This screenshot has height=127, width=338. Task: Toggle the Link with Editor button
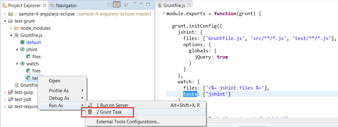tap(117, 5)
